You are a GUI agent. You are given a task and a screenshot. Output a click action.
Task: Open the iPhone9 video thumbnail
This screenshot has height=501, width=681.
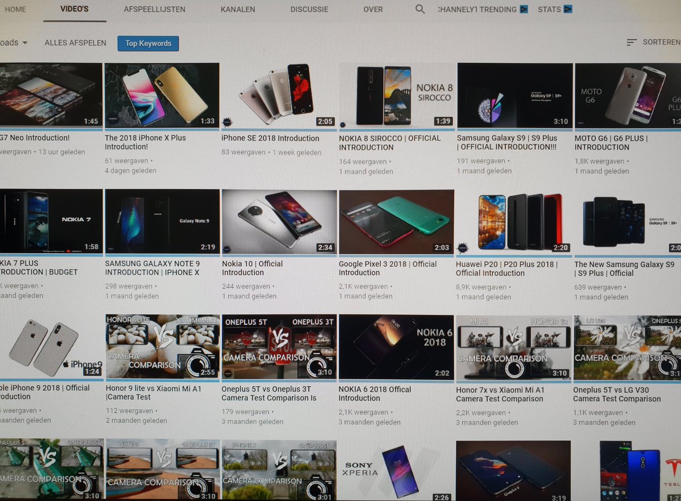(51, 347)
